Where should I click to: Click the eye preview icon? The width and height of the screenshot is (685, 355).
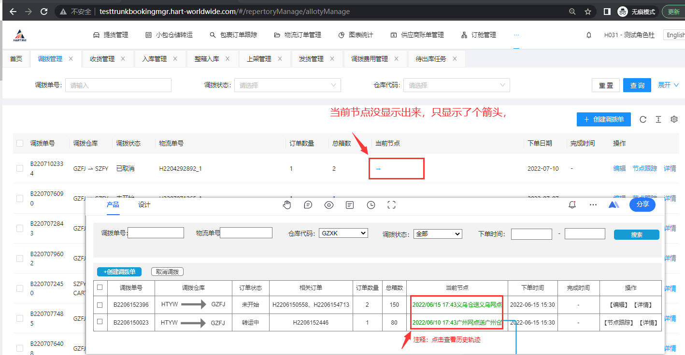[329, 205]
